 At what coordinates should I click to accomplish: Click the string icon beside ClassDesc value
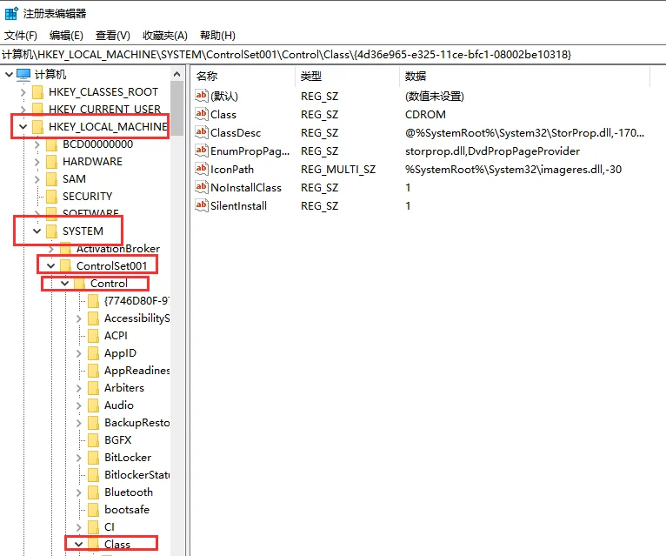pyautogui.click(x=202, y=132)
